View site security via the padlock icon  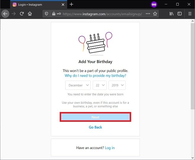click(54, 14)
